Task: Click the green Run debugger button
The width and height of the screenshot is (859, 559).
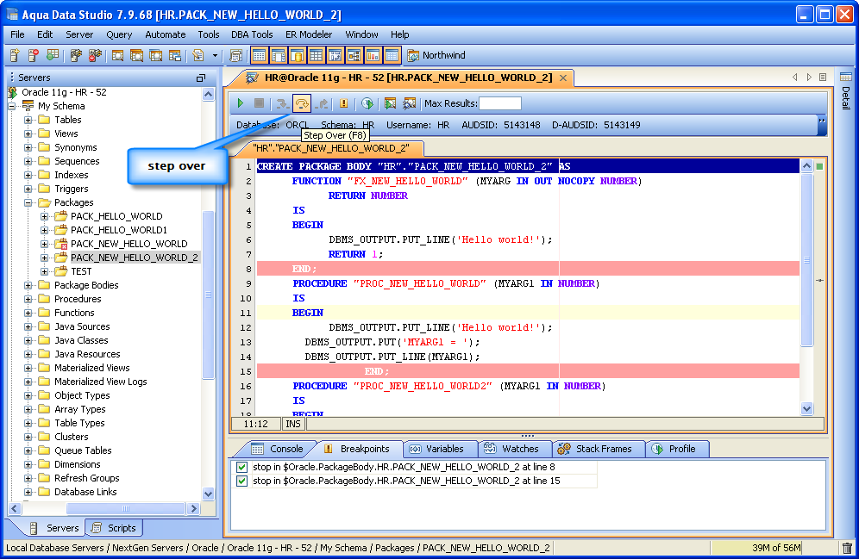Action: coord(241,103)
